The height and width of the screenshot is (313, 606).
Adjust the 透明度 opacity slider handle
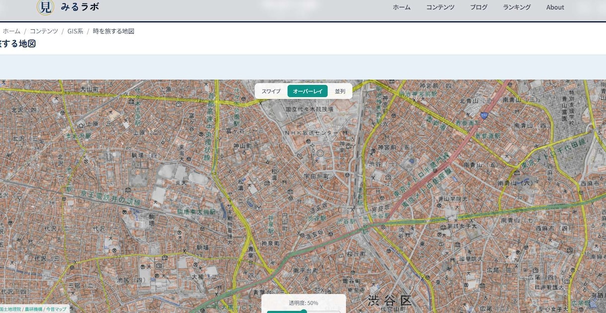click(x=303, y=312)
